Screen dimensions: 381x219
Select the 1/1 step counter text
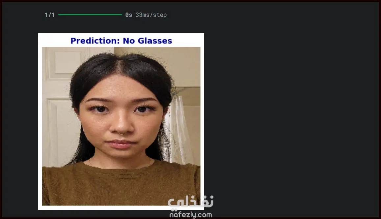[50, 15]
